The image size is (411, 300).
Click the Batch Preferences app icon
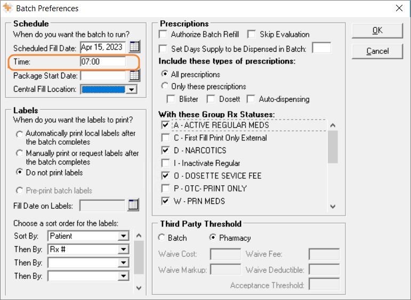pyautogui.click(x=7, y=8)
